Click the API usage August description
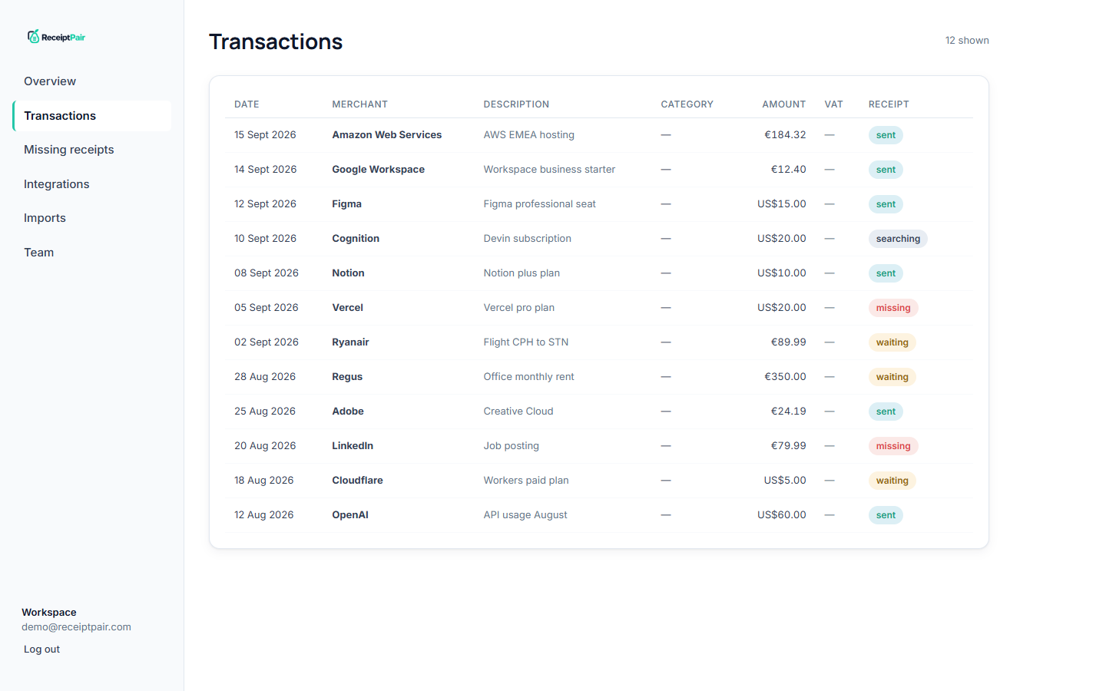The image size is (1106, 691). 525,515
